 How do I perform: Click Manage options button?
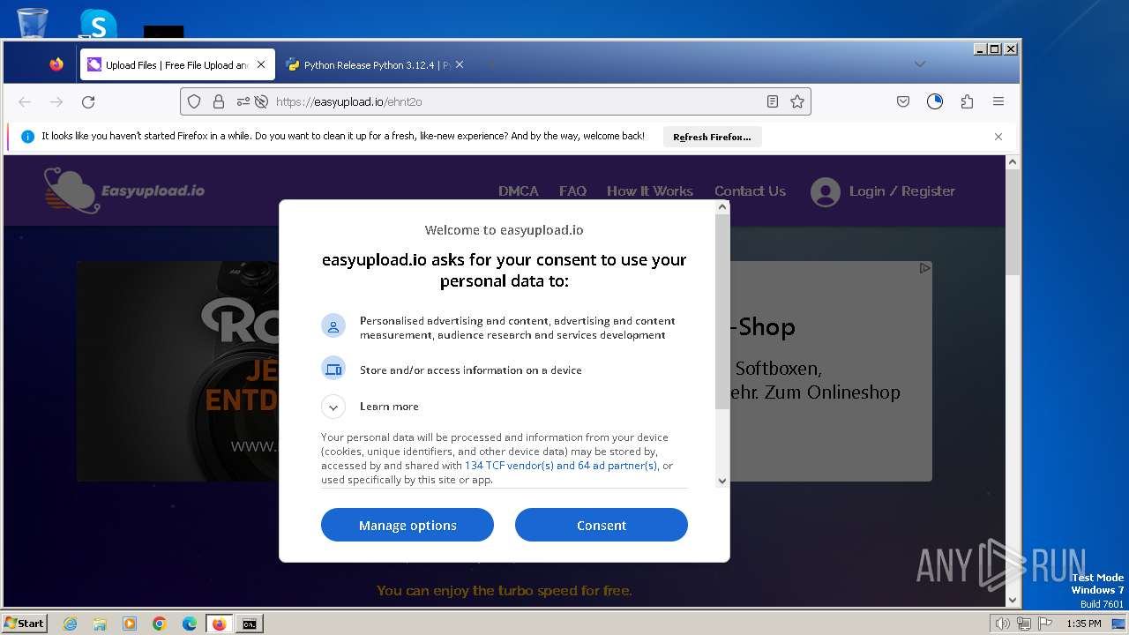point(407,525)
